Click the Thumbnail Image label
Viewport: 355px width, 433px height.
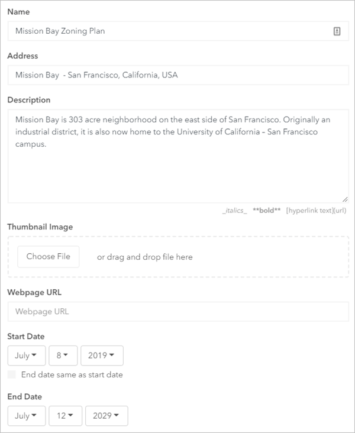pyautogui.click(x=40, y=227)
